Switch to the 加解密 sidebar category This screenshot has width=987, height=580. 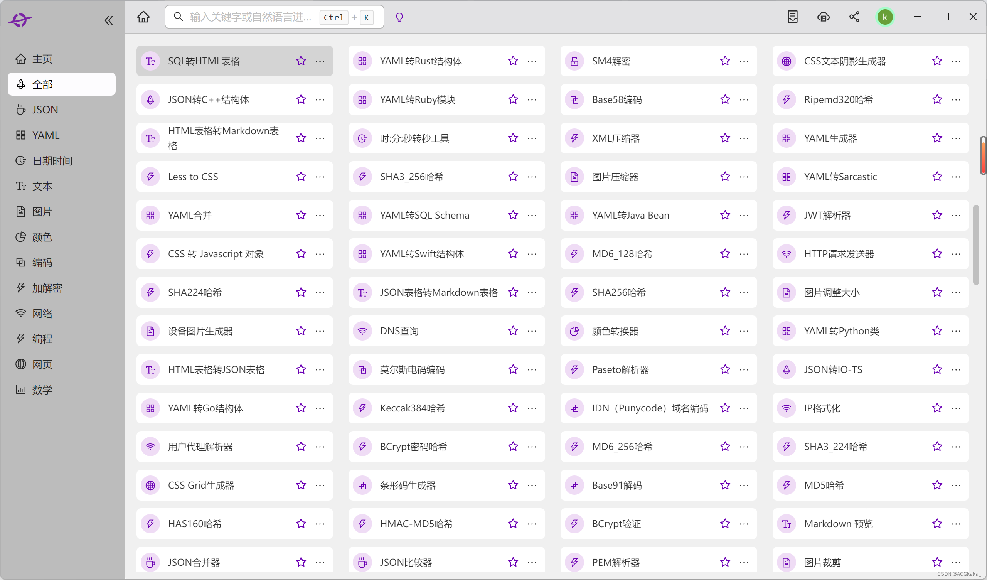point(47,288)
